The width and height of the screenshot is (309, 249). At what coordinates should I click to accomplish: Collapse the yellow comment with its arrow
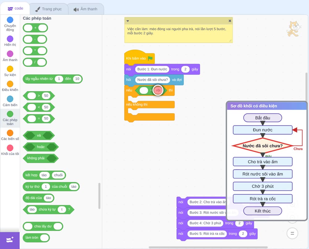[128, 21]
